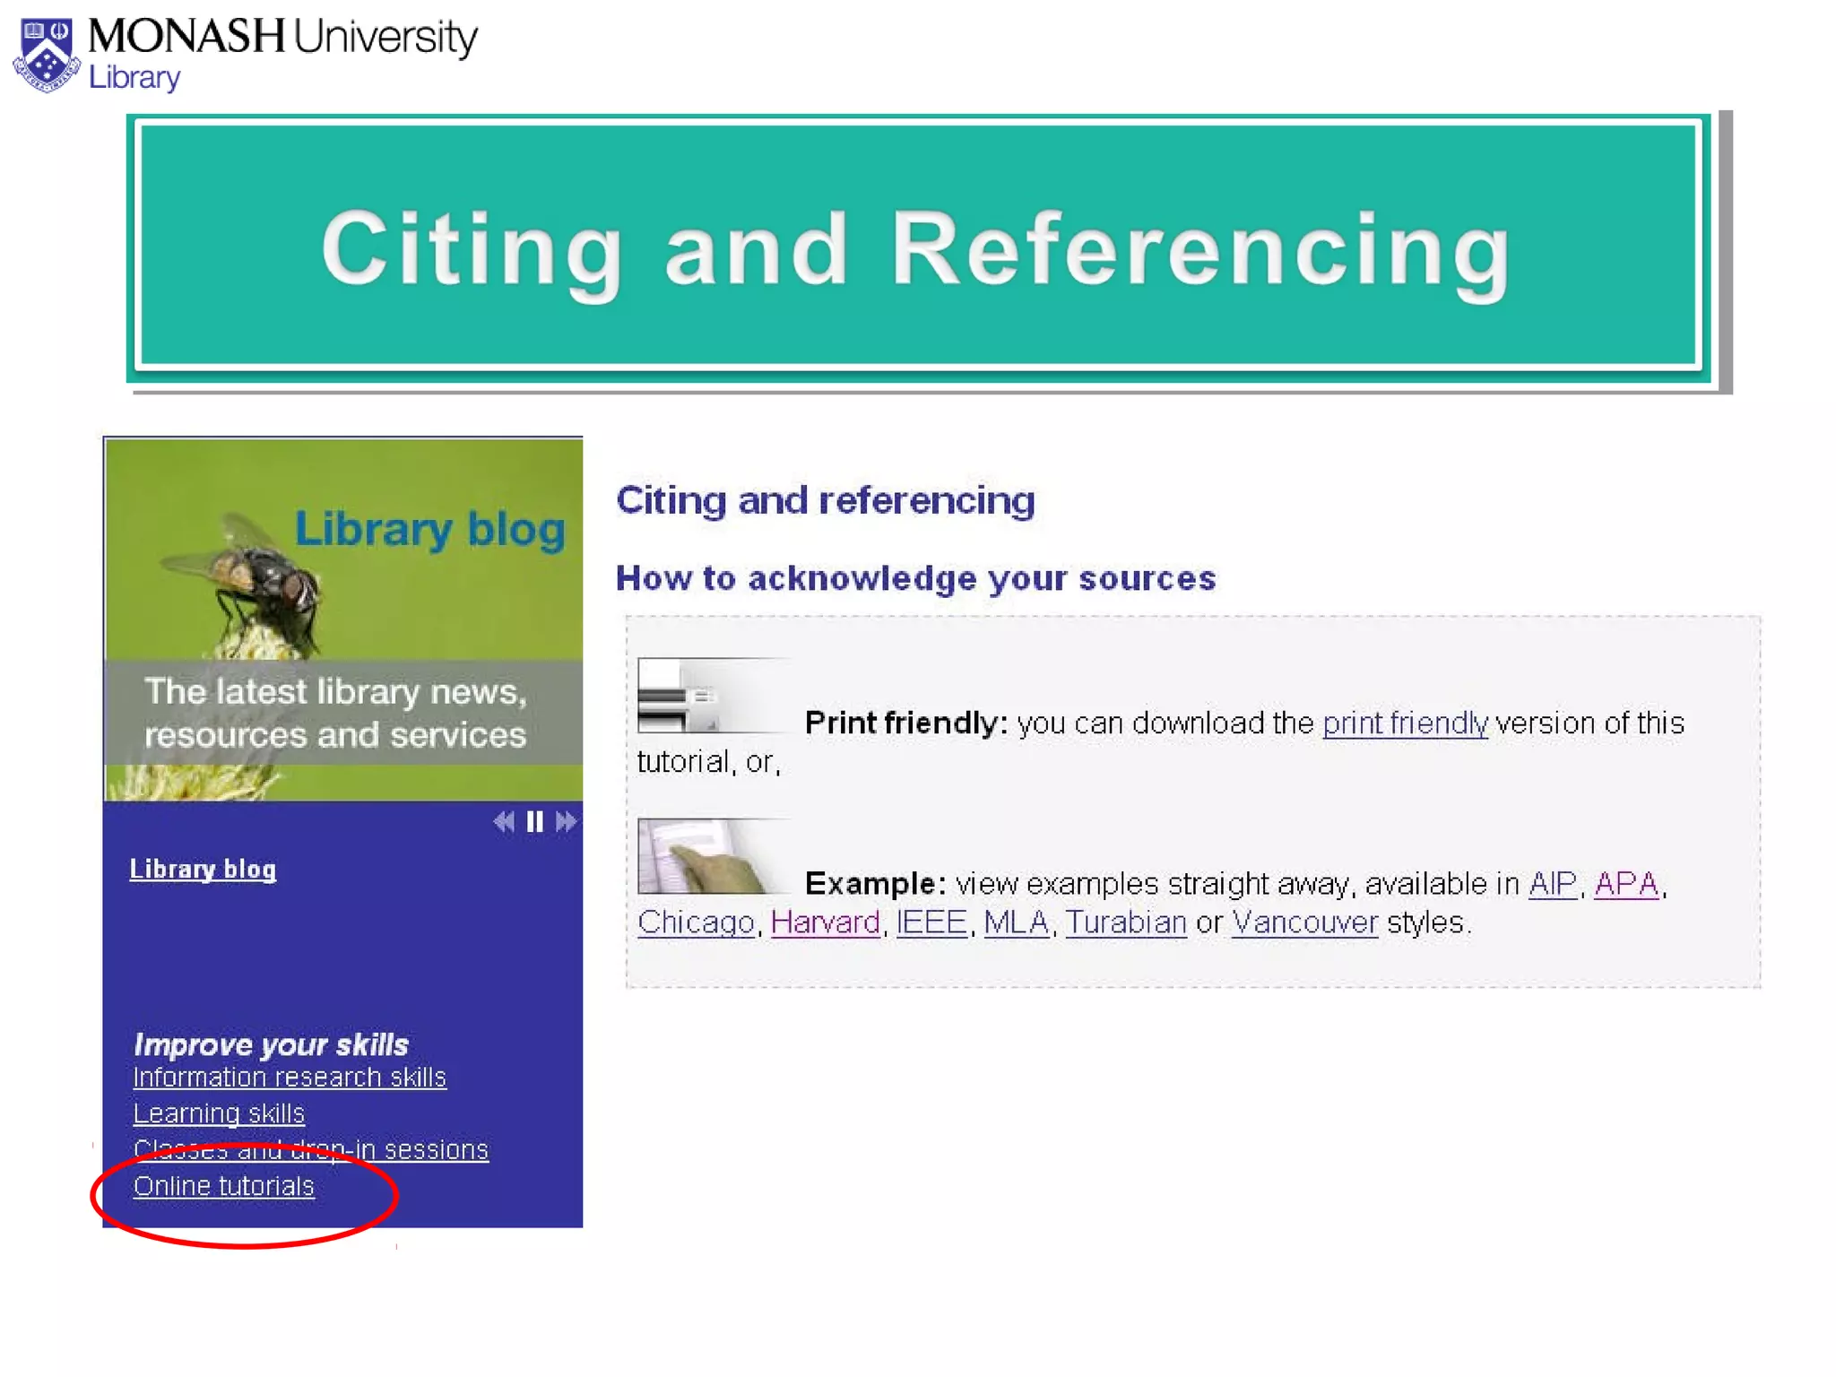1836x1377 pixels.
Task: Click the book example thumbnail icon
Action: [x=701, y=856]
